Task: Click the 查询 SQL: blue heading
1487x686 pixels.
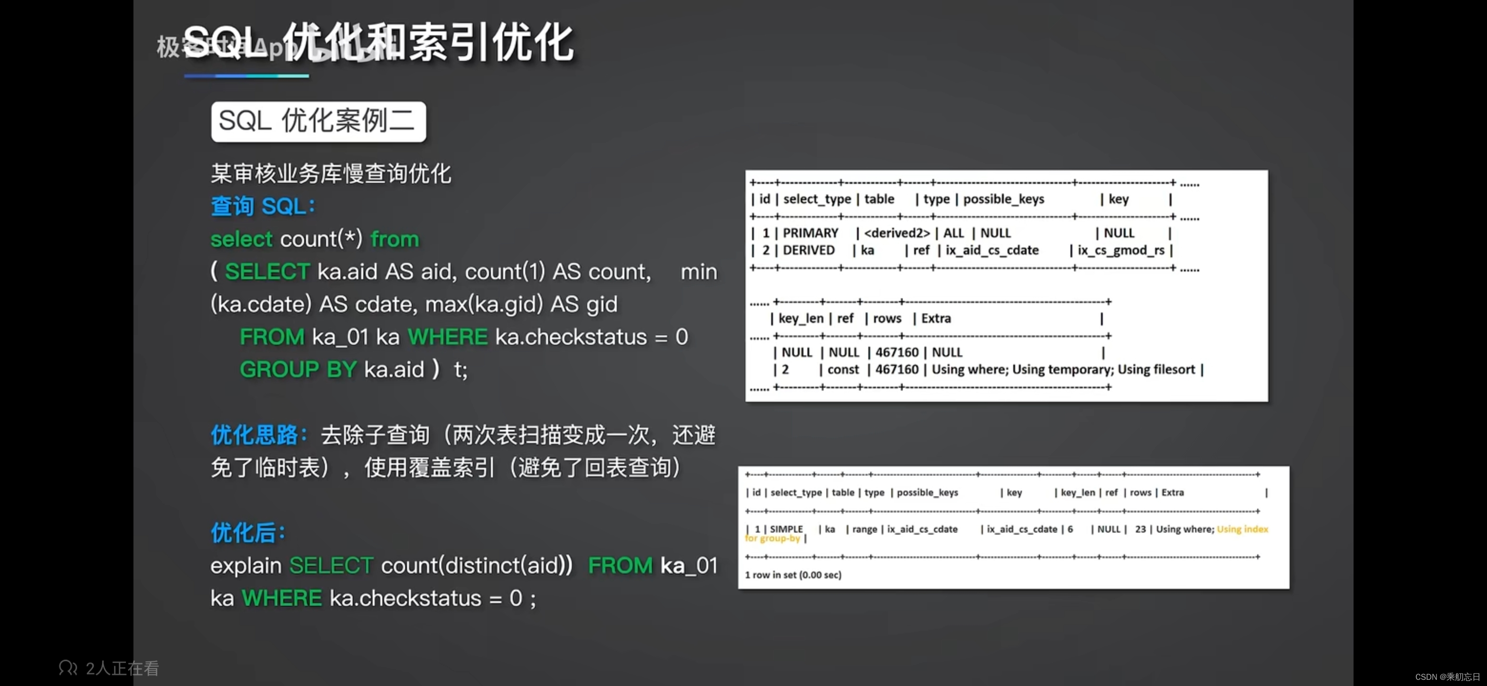Action: pyautogui.click(x=263, y=206)
